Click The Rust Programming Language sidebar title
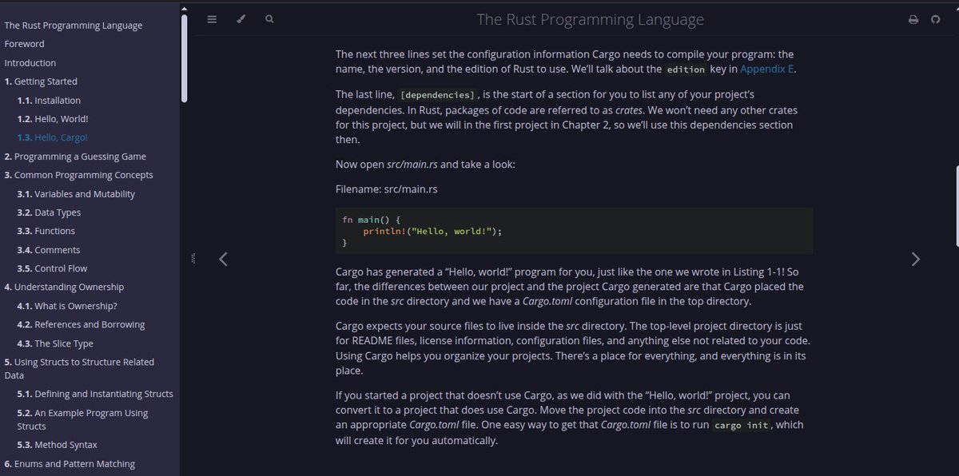 [x=74, y=25]
